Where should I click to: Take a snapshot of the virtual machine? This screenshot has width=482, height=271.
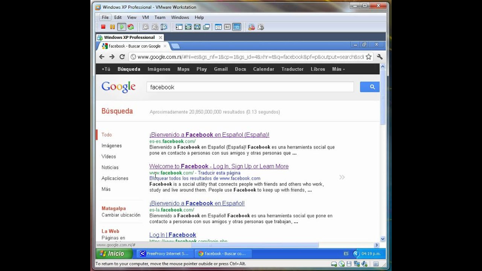[145, 27]
